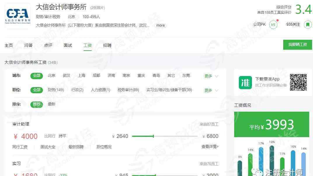
Task: Open 职位概况 under 审计助理
Action: coord(104,147)
